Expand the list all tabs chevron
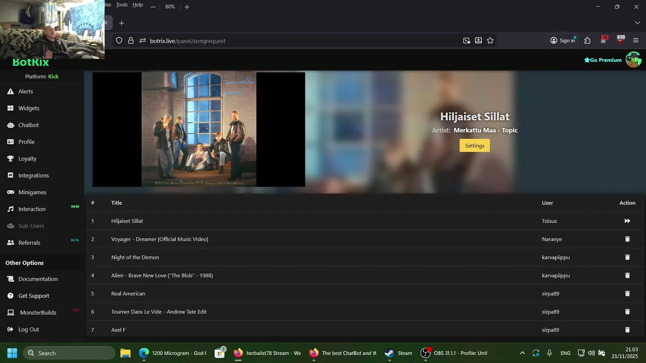Screen dimensions: 646x363 pyautogui.click(x=637, y=23)
